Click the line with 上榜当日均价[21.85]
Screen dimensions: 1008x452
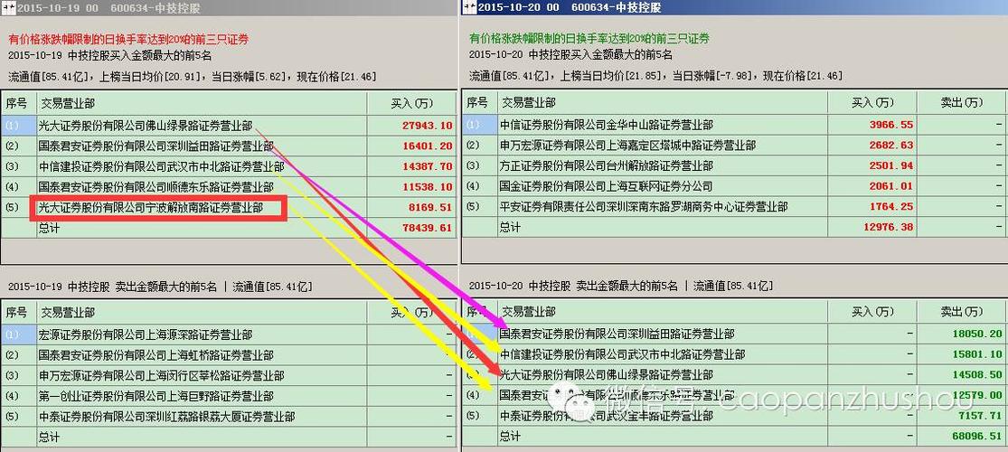click(655, 76)
